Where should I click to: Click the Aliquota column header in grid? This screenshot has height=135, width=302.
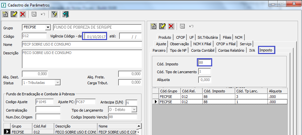(277, 91)
